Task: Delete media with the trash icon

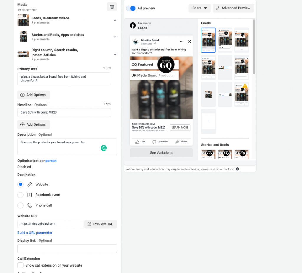Action: click(x=112, y=7)
